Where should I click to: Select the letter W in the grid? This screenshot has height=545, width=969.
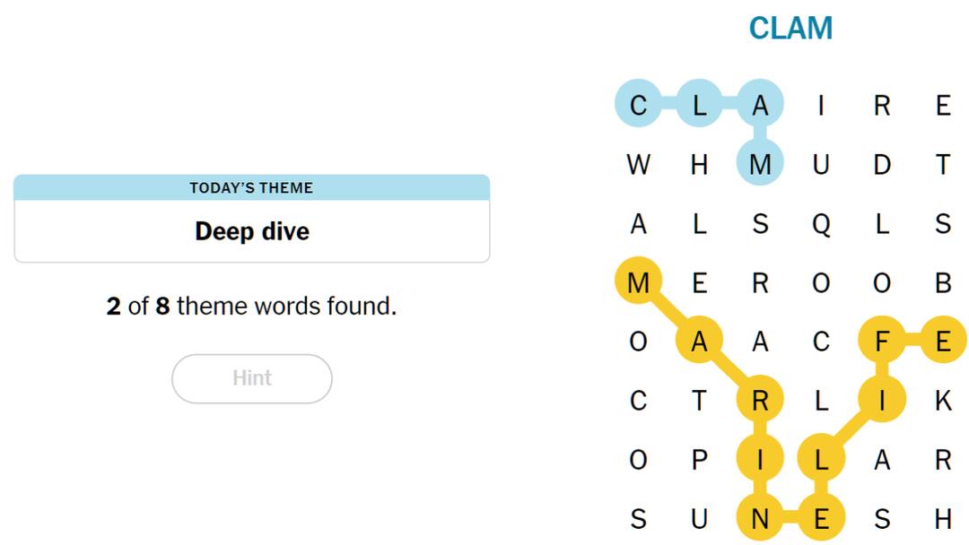(638, 165)
